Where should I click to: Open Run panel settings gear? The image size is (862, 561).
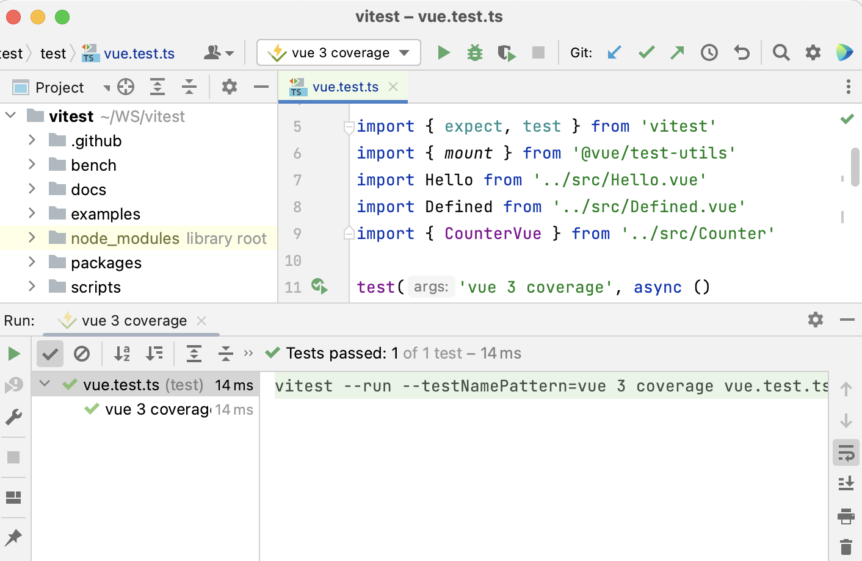(x=816, y=320)
